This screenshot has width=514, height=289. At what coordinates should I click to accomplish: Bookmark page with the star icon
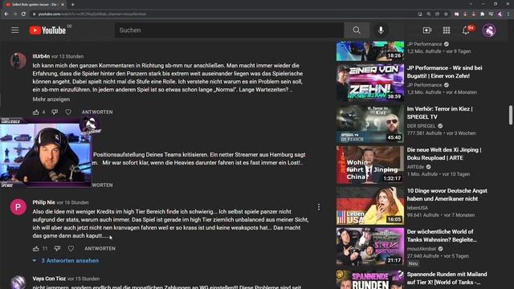pyautogui.click(x=446, y=14)
